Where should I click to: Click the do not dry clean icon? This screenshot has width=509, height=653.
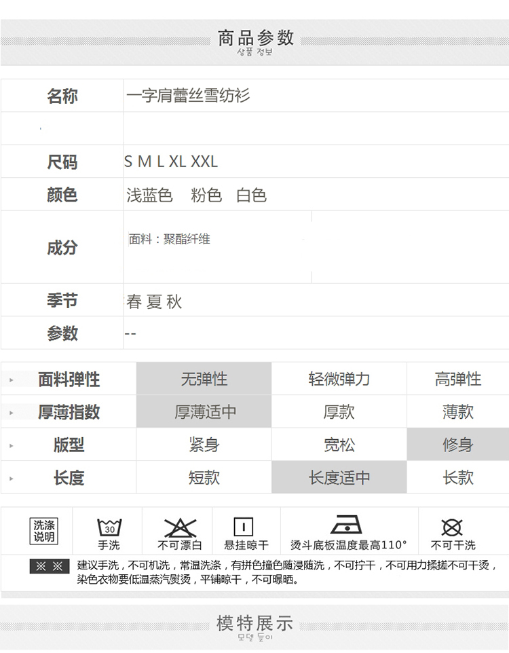pyautogui.click(x=452, y=527)
